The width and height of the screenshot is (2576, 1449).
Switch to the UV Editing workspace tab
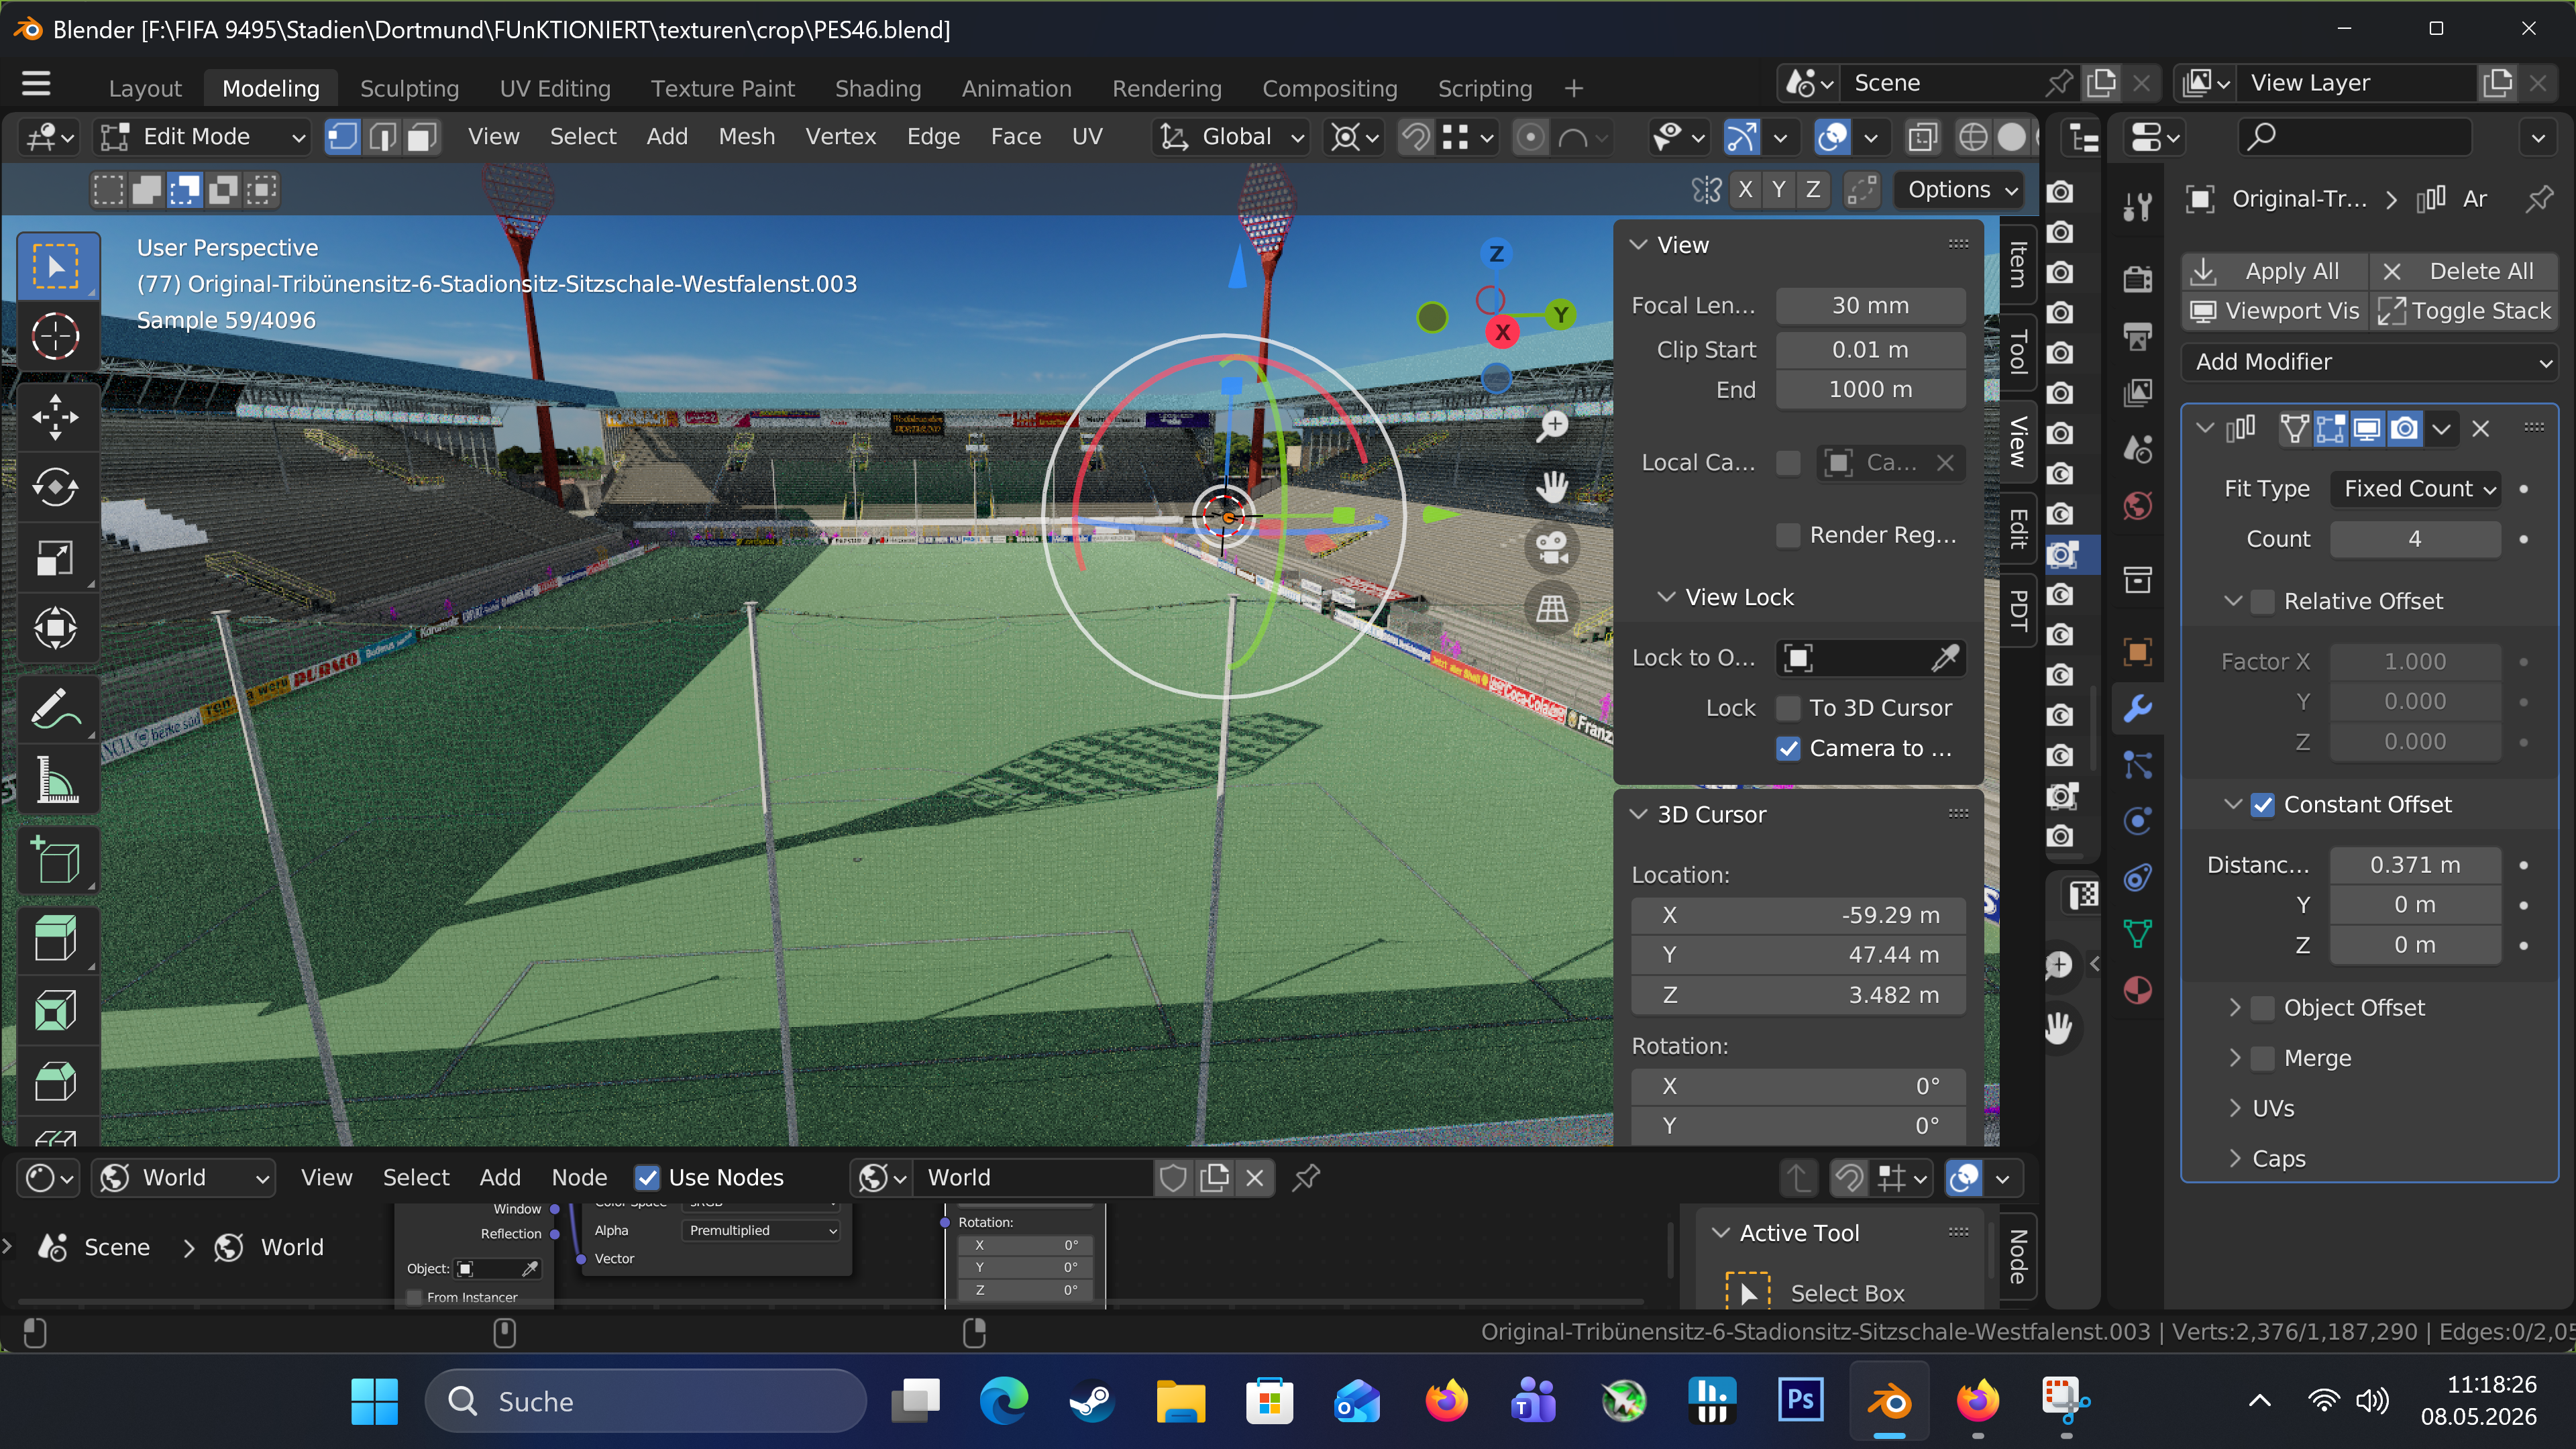[x=555, y=89]
